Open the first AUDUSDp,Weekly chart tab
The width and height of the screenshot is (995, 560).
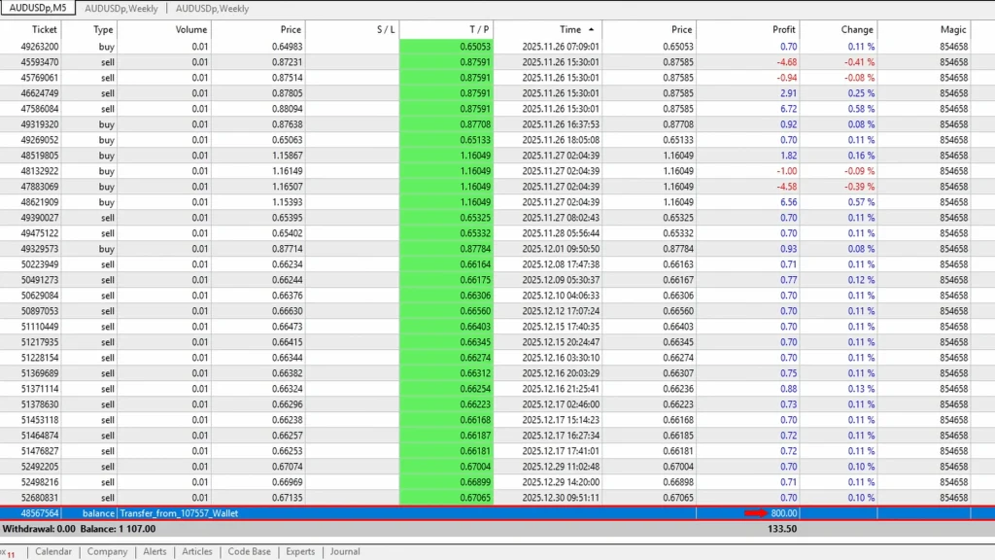[120, 9]
